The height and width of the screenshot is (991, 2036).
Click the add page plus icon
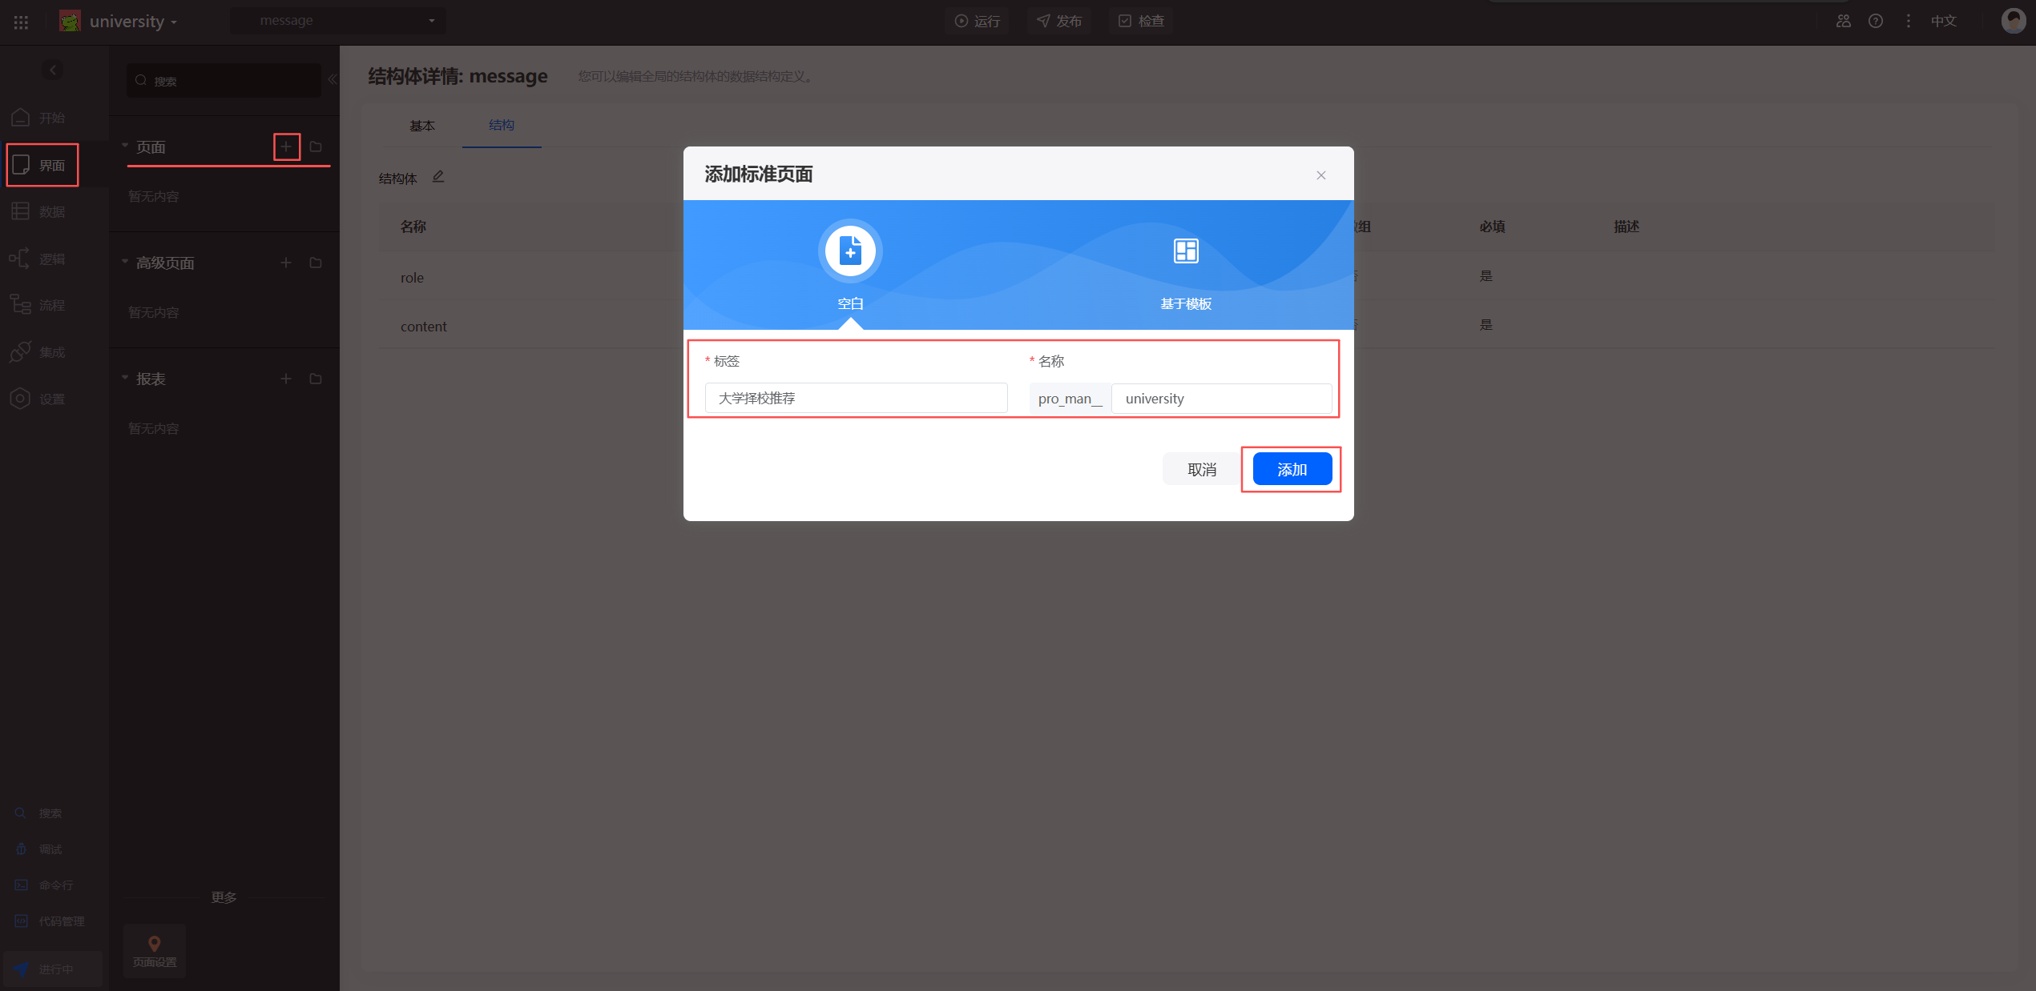(x=286, y=147)
